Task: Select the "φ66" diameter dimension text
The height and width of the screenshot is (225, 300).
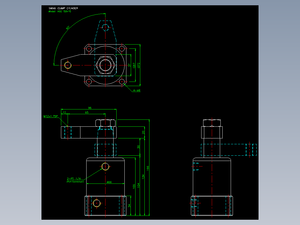Action: point(109,182)
